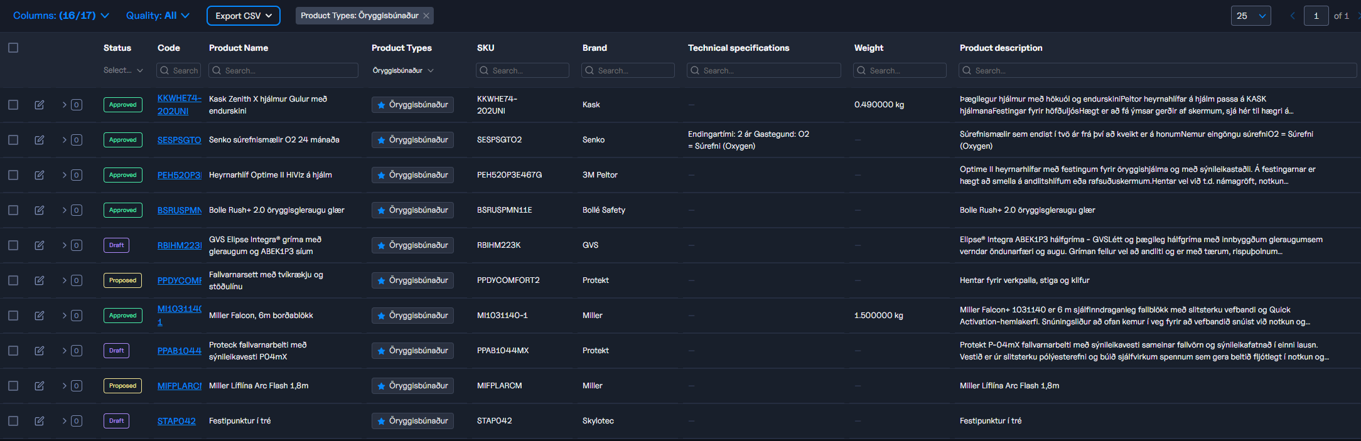
Task: Select the Kask Zenith X hjálmur row checkbox
Action: coord(13,105)
